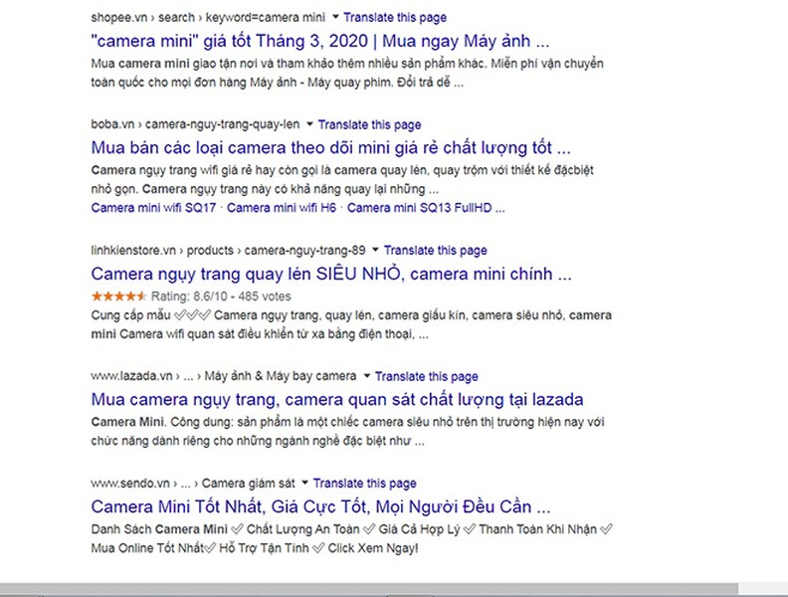The width and height of the screenshot is (788, 597).
Task: Translate the lazada.vn result page
Action: (426, 376)
